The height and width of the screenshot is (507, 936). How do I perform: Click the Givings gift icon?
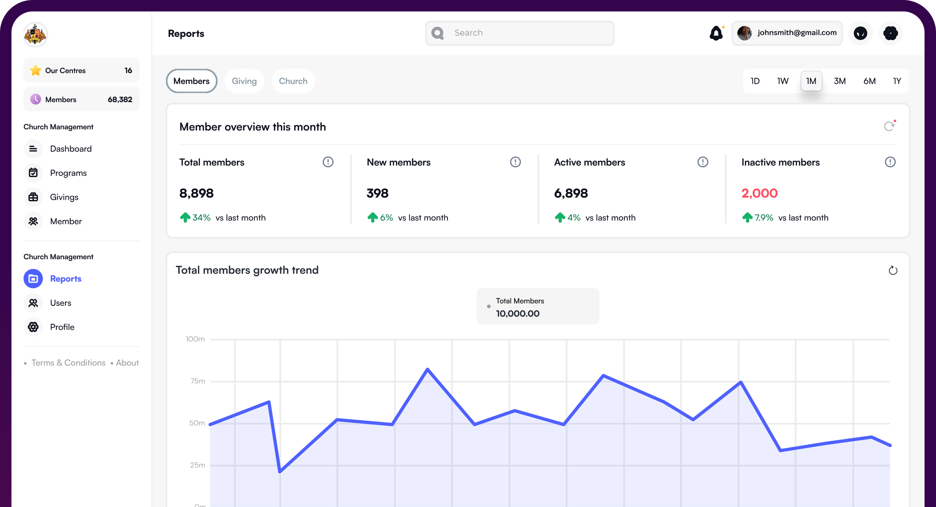tap(33, 197)
